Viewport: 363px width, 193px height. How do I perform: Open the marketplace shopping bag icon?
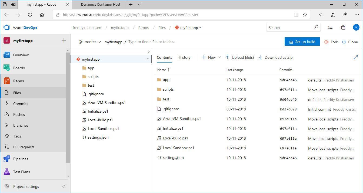coord(343,28)
